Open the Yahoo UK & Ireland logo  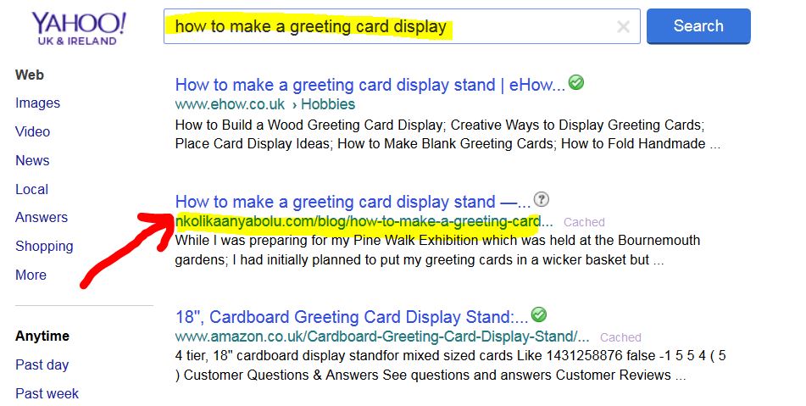[x=79, y=29]
